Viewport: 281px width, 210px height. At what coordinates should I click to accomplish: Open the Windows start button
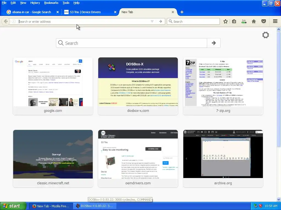pos(13,206)
